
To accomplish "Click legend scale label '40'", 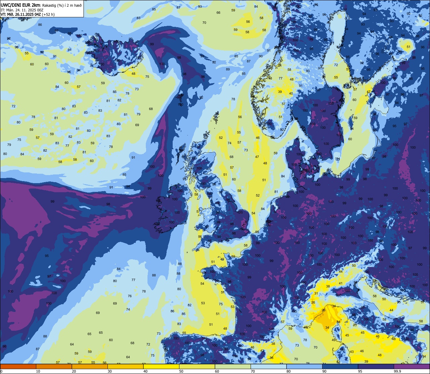I will (x=145, y=371).
